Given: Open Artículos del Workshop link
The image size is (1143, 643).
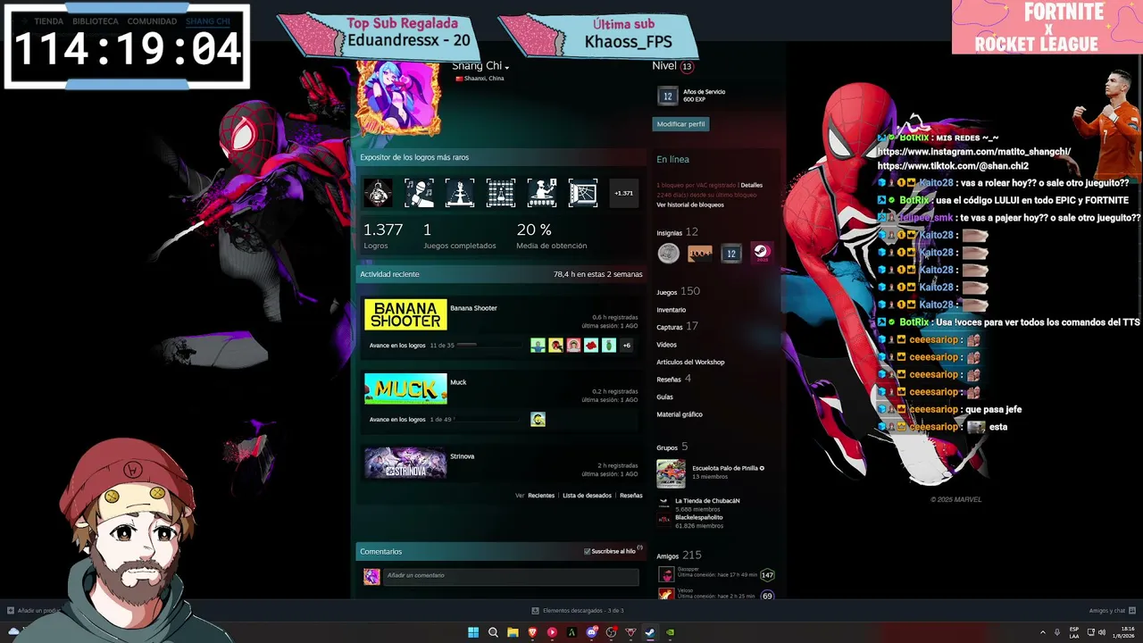Looking at the screenshot, I should 690,362.
